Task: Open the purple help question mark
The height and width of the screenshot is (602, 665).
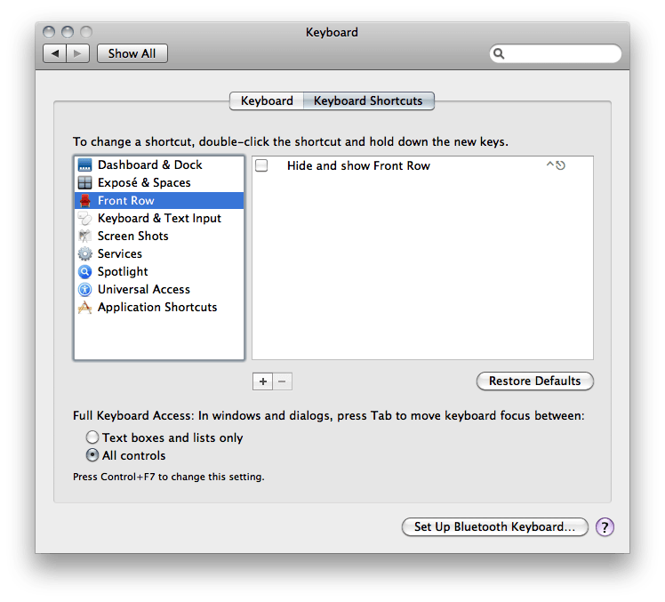Action: point(605,527)
